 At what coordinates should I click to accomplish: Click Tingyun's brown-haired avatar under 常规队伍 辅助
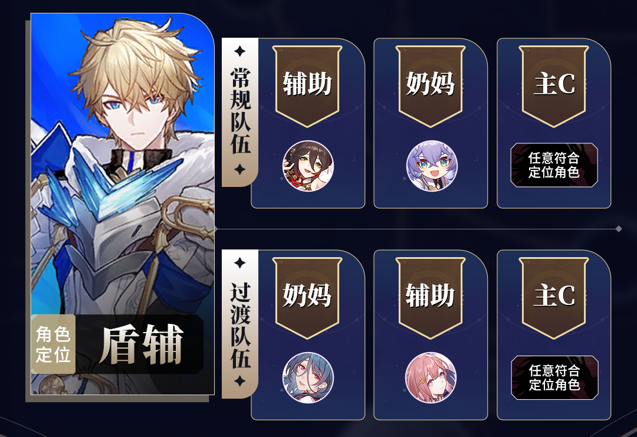click(x=308, y=166)
